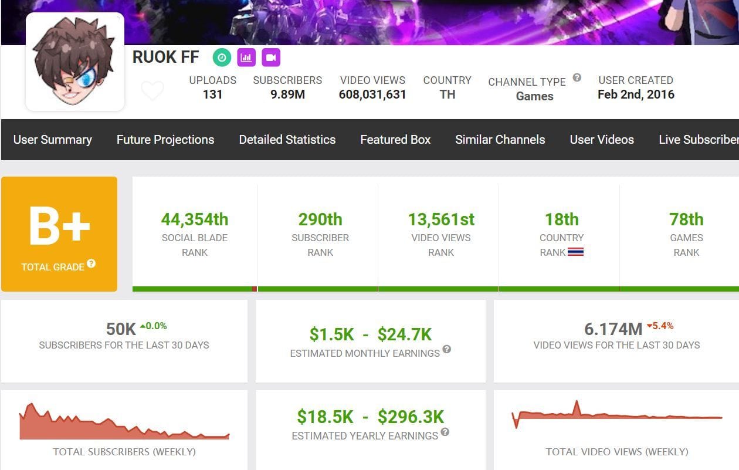This screenshot has width=739, height=470.
Task: Switch to the Future Projections tab
Action: tap(165, 140)
